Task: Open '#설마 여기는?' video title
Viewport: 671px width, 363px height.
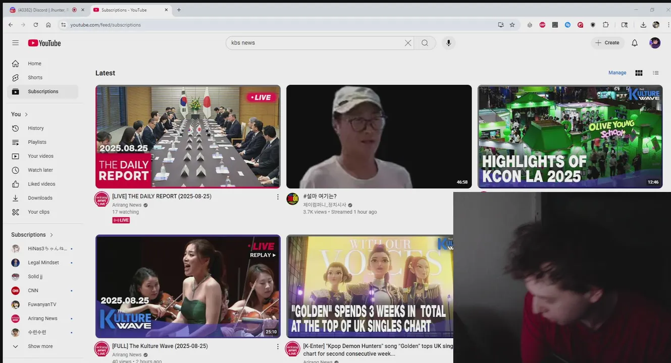Action: click(320, 197)
